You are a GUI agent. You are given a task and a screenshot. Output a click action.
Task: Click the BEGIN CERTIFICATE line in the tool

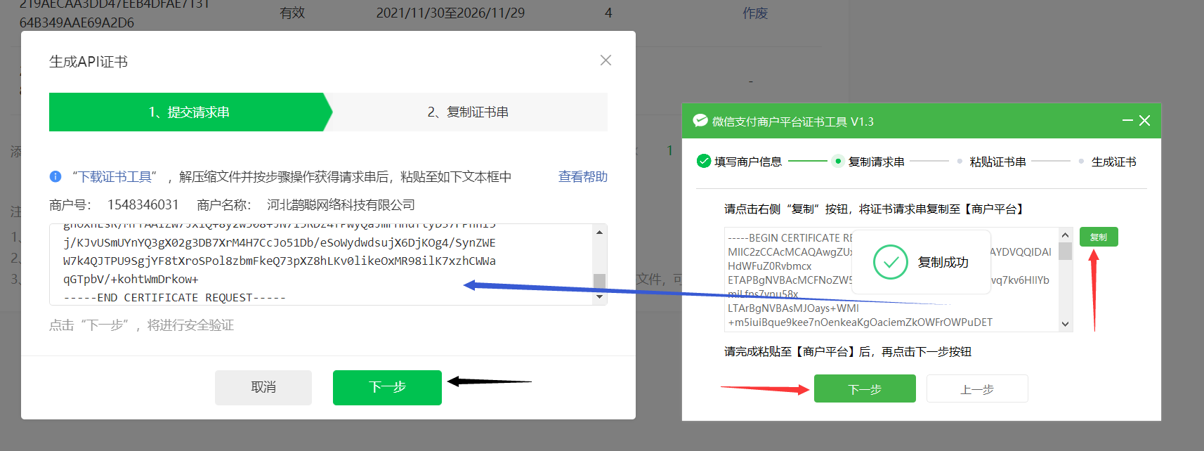790,238
